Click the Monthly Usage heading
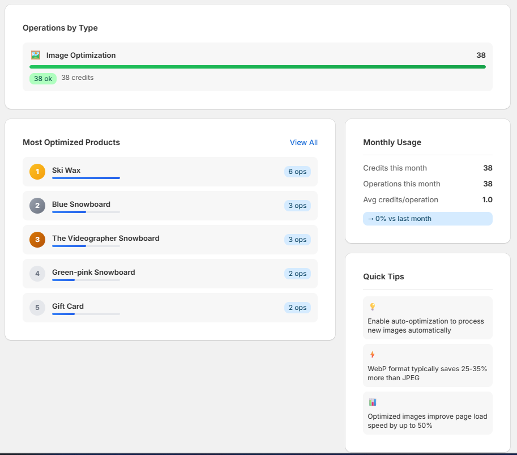The image size is (517, 455). [392, 142]
